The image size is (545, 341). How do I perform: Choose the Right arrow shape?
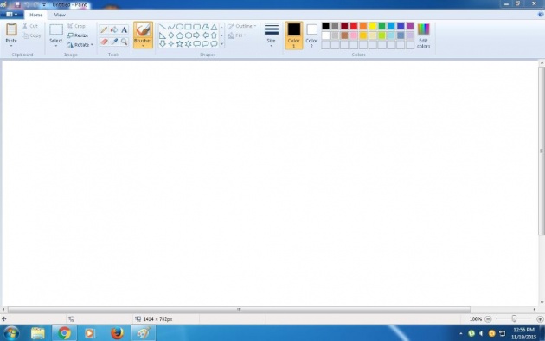[196, 35]
